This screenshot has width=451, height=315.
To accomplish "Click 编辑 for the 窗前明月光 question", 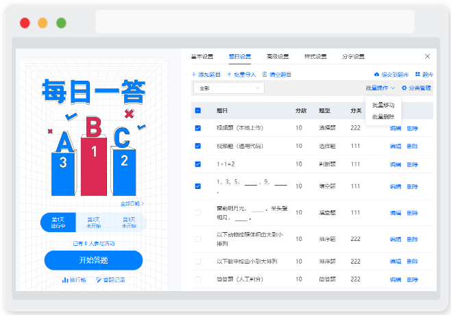I will [395, 213].
